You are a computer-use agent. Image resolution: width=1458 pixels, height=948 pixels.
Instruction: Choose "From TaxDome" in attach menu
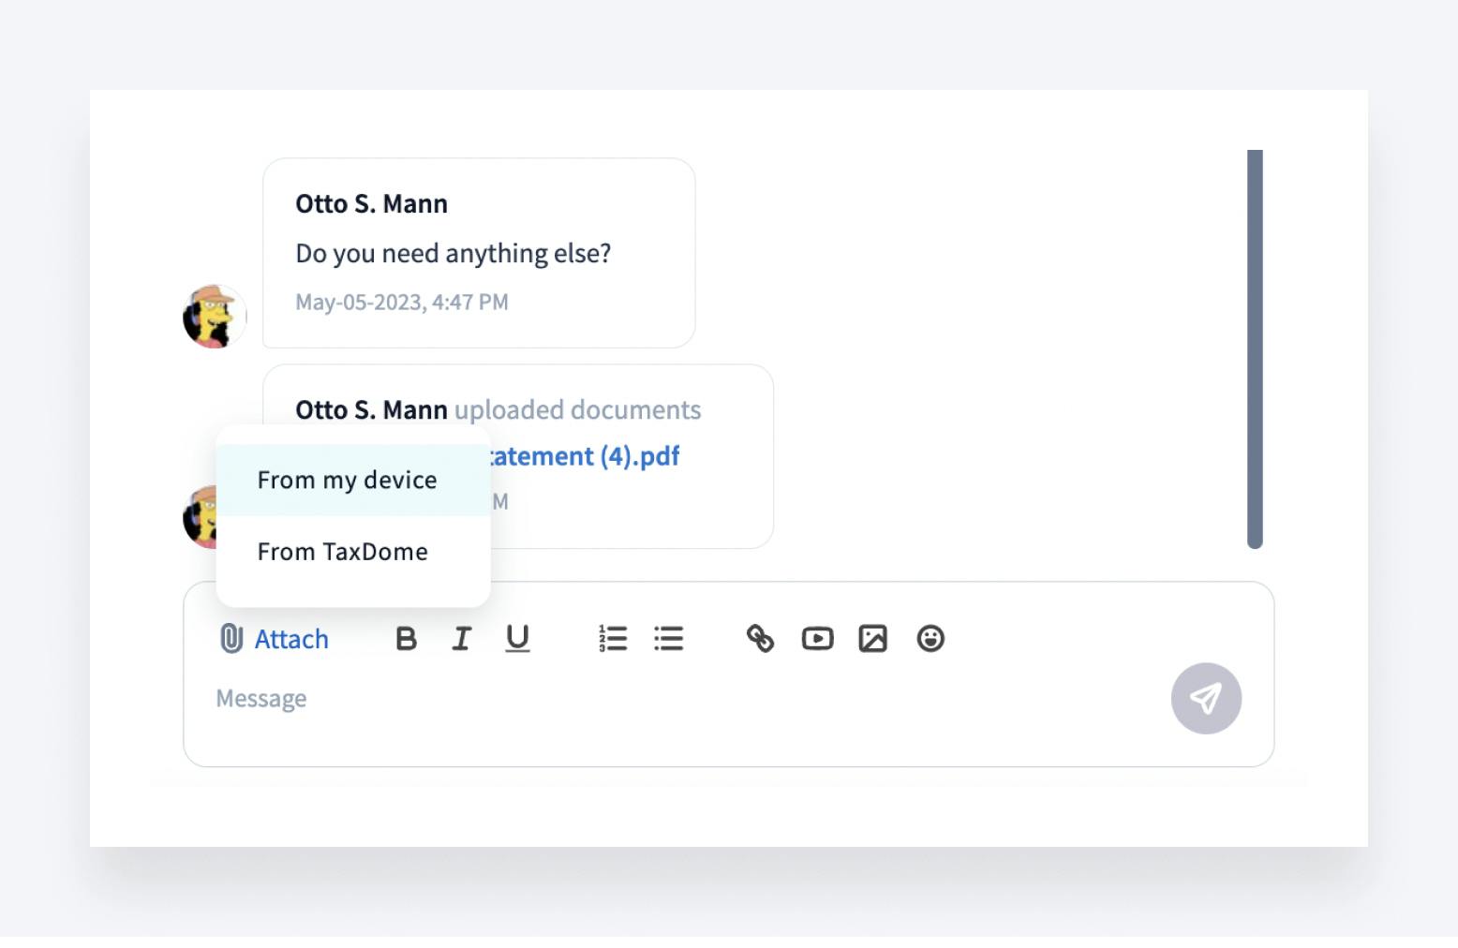coord(343,552)
